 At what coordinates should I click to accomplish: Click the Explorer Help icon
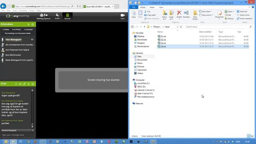253,7
